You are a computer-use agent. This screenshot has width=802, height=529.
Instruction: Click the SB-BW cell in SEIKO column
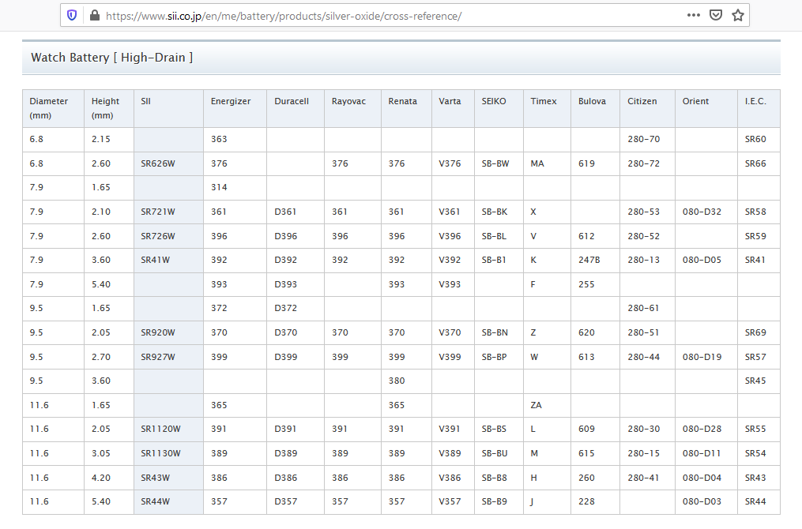click(495, 163)
